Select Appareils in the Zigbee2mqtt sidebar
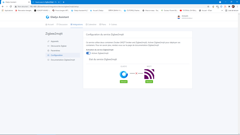The height and width of the screenshot is (135, 240). 63,41
